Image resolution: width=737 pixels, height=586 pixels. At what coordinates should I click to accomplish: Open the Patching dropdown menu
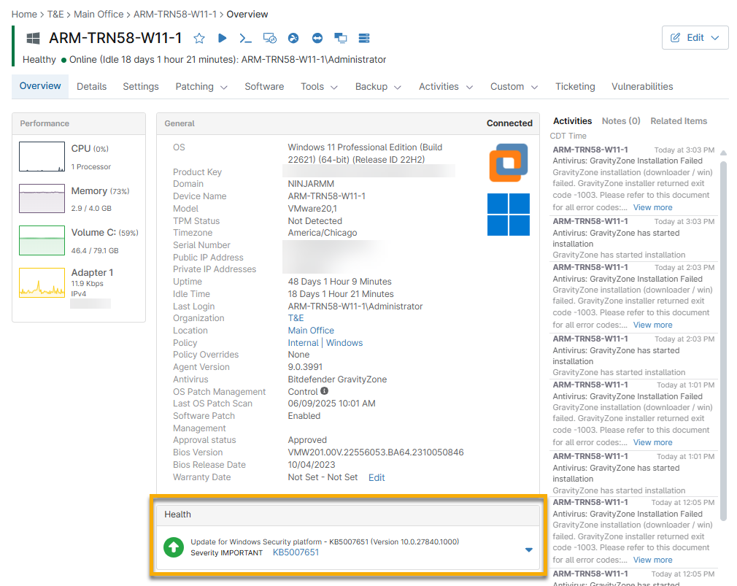[x=201, y=86]
